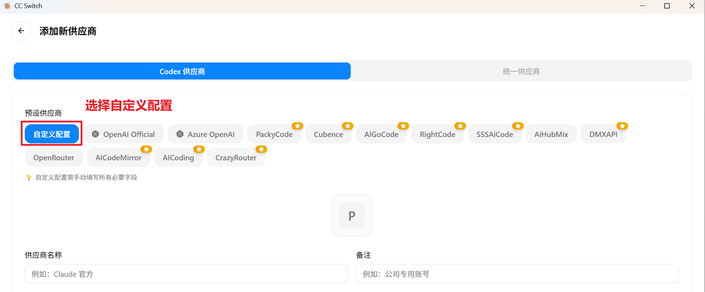
Task: Click the 预设供应商 section label
Action: pyautogui.click(x=43, y=113)
